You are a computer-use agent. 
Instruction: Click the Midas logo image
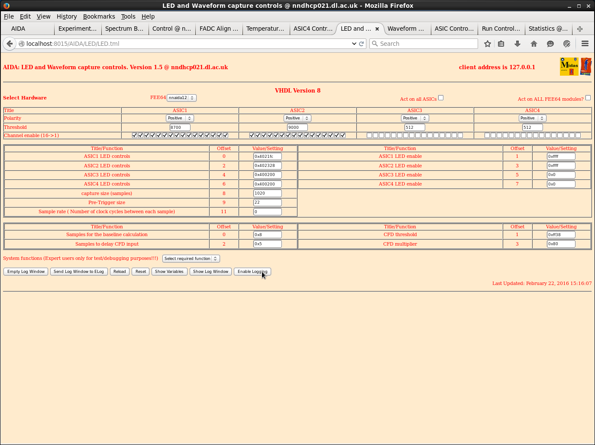coord(569,67)
